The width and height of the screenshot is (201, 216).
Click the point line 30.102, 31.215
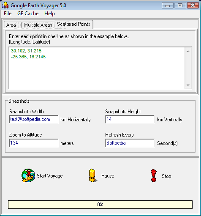(x=26, y=51)
